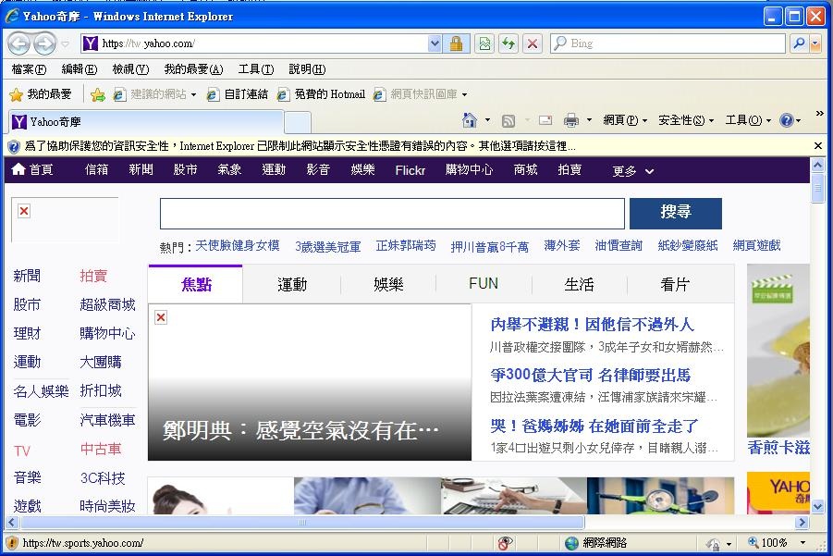This screenshot has width=833, height=556.
Task: Click the information bar shield icon
Action: (x=14, y=146)
